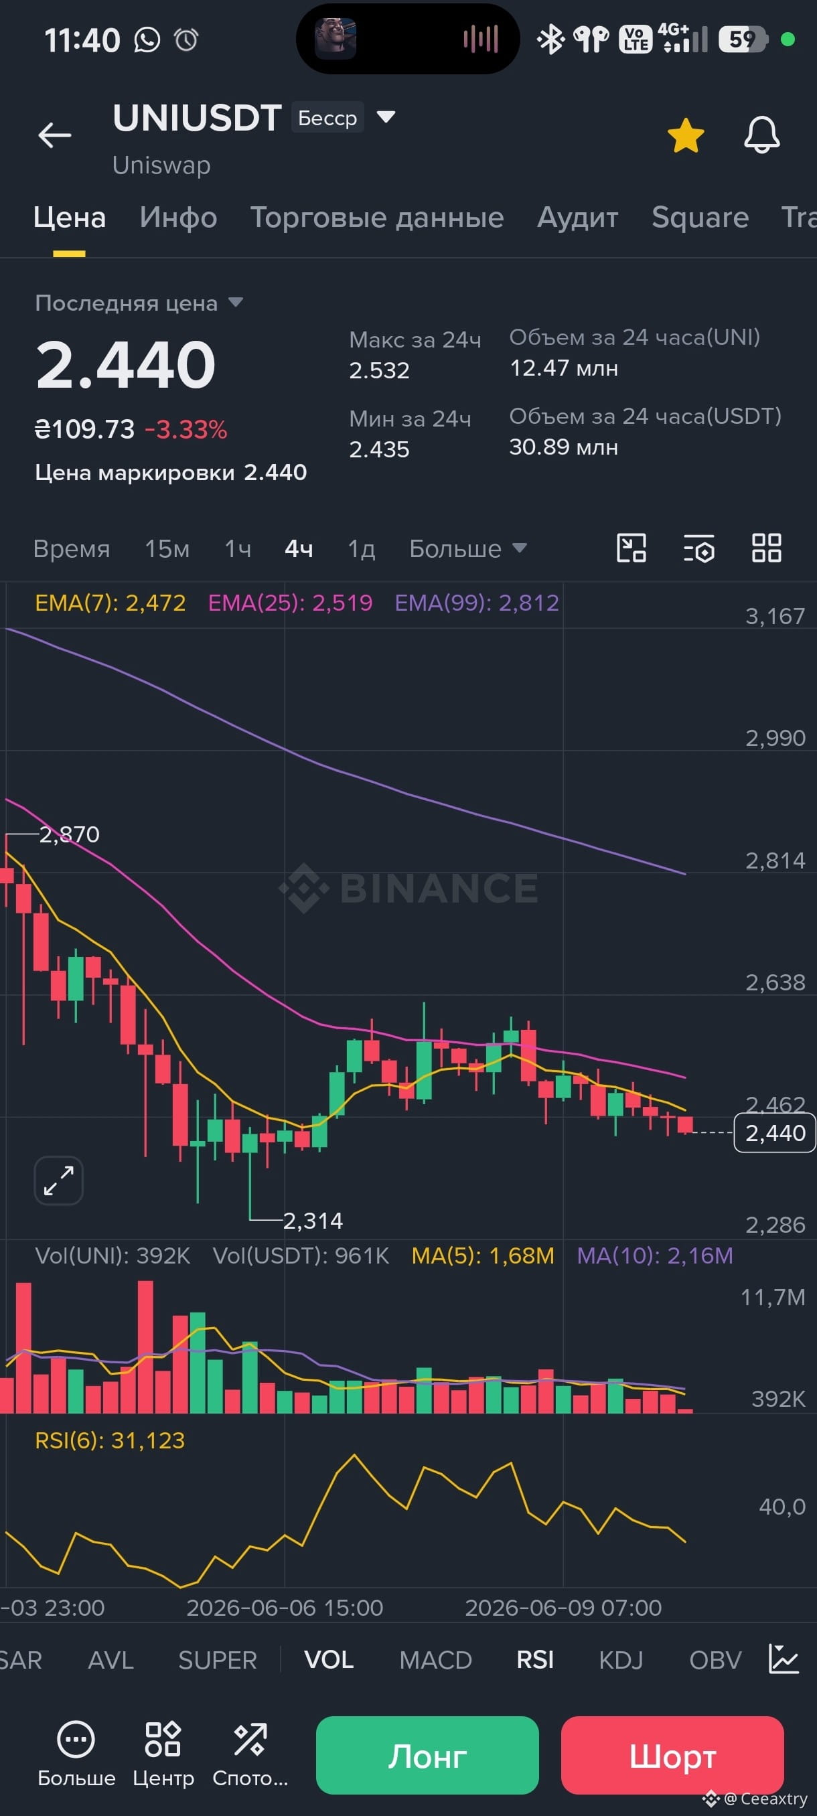Tap the green Лонг button

(427, 1754)
